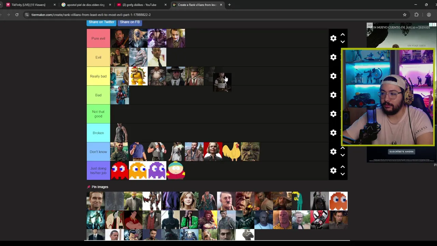Image resolution: width=437 pixels, height=246 pixels.
Task: Open settings gear for Pure evil row
Action: click(333, 38)
